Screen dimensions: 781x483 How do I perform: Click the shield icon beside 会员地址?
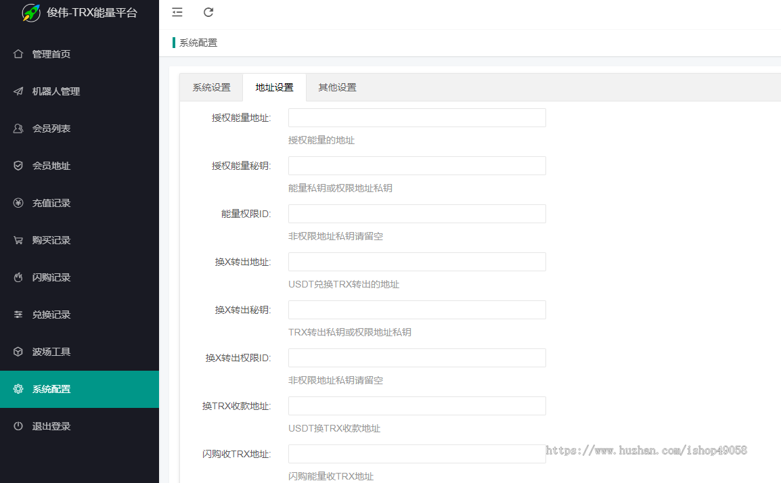coord(18,166)
